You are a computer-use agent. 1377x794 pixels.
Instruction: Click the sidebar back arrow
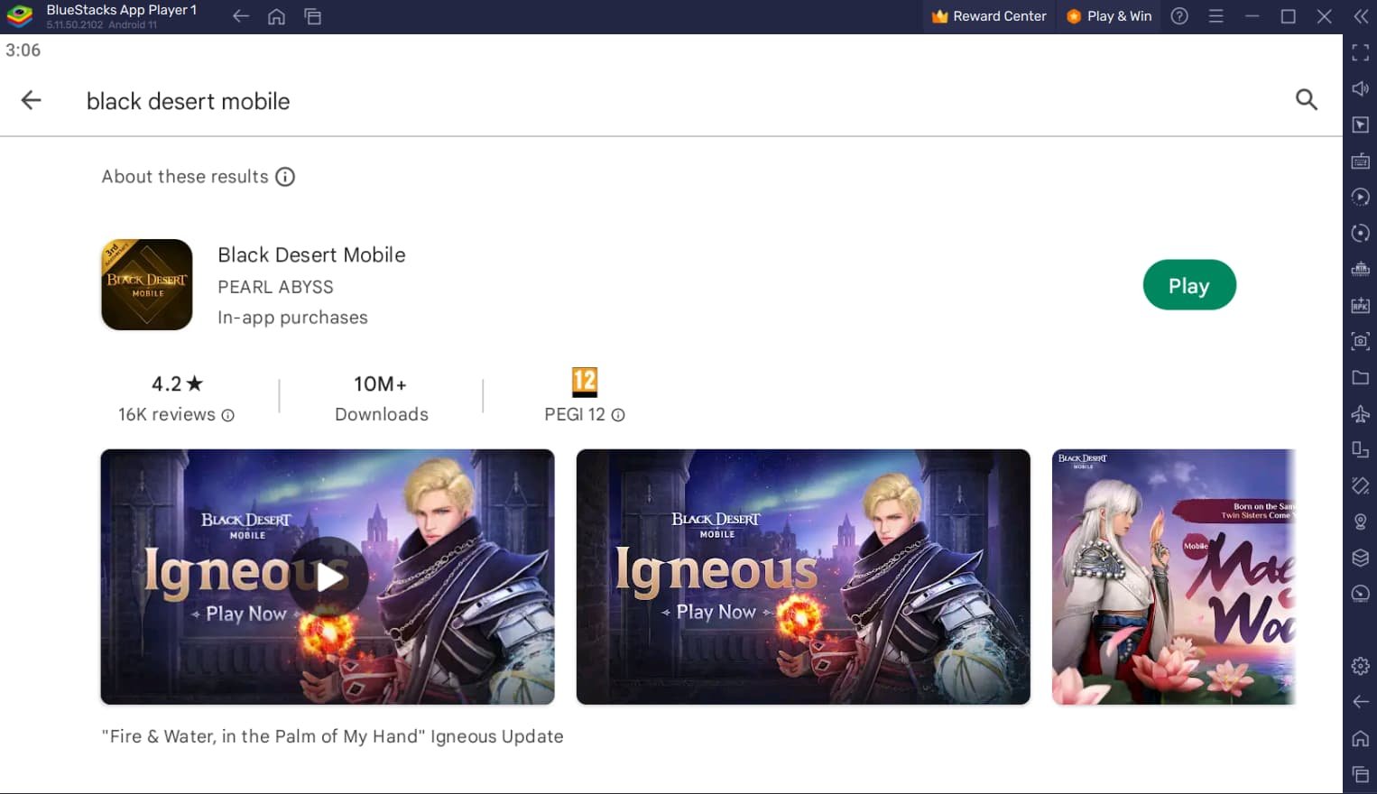coord(1360,702)
